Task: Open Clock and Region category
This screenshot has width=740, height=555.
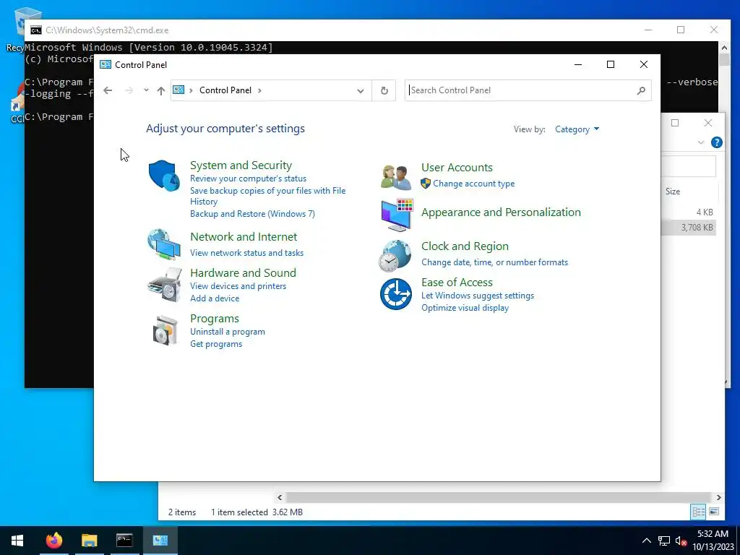Action: point(465,246)
